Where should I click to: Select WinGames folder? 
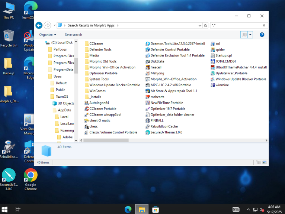(x=95, y=91)
